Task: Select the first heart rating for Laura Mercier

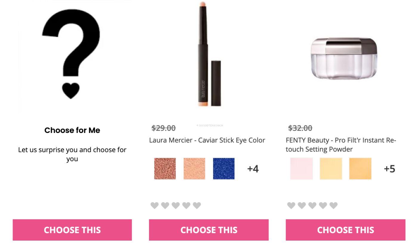Action: (x=154, y=205)
